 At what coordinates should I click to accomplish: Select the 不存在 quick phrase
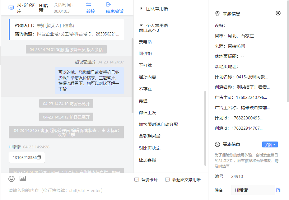click(x=145, y=89)
